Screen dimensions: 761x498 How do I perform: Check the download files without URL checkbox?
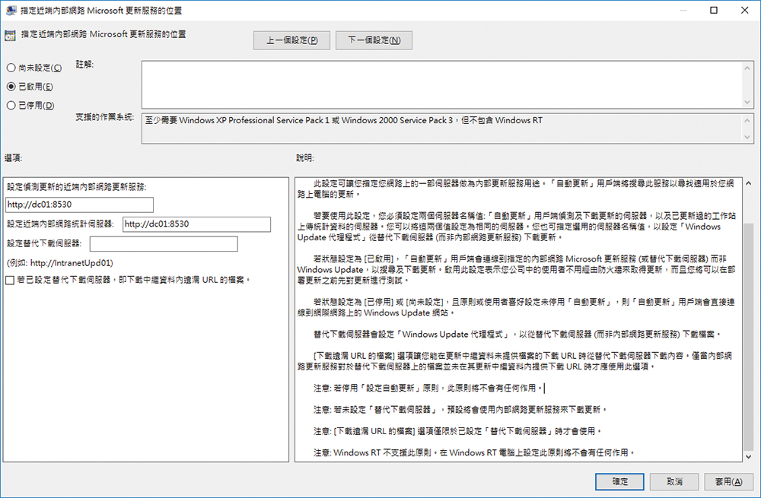10,281
